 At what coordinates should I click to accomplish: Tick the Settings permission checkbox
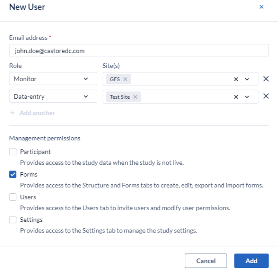coord(13,220)
